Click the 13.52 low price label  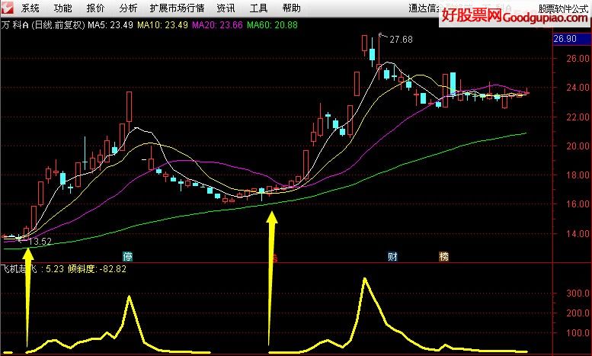click(40, 242)
